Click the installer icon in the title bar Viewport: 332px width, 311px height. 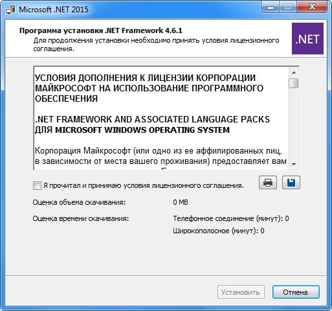pyautogui.click(x=10, y=10)
